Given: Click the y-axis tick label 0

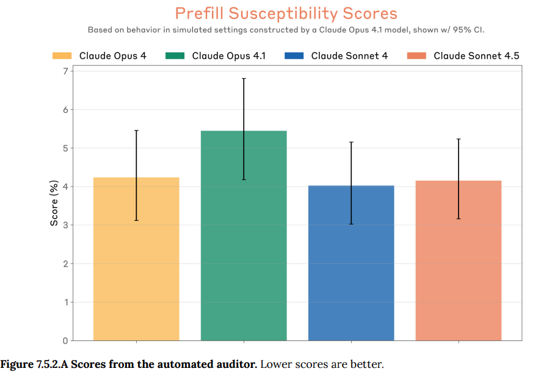Looking at the screenshot, I should (65, 340).
